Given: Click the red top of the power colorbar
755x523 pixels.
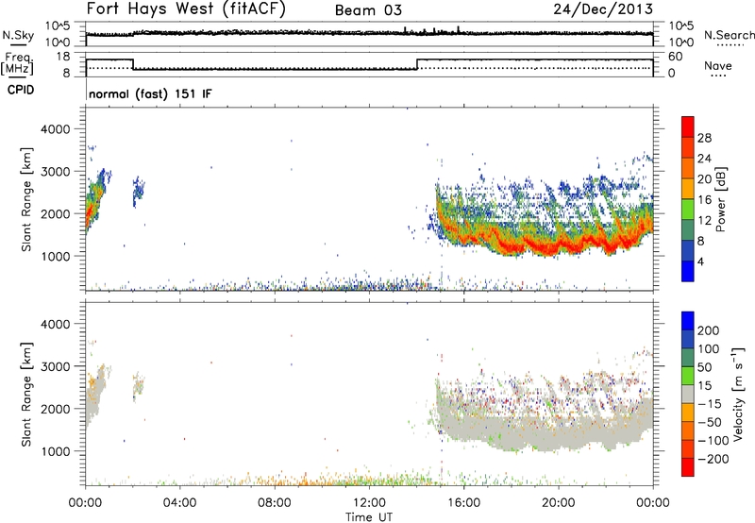Looking at the screenshot, I should pyautogui.click(x=688, y=127).
